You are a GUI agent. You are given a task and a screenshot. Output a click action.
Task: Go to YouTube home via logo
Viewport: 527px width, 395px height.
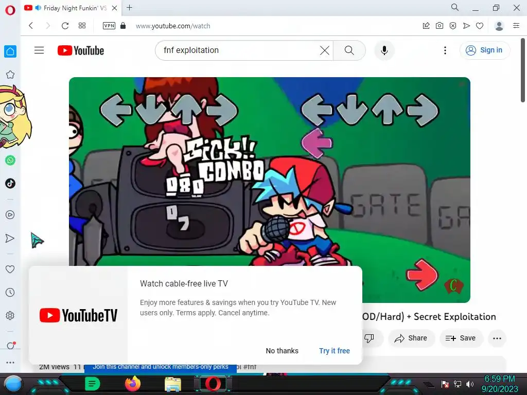(x=81, y=50)
